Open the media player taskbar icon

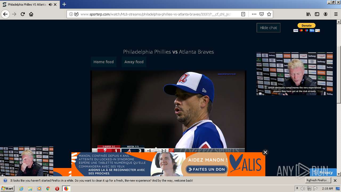click(39, 189)
